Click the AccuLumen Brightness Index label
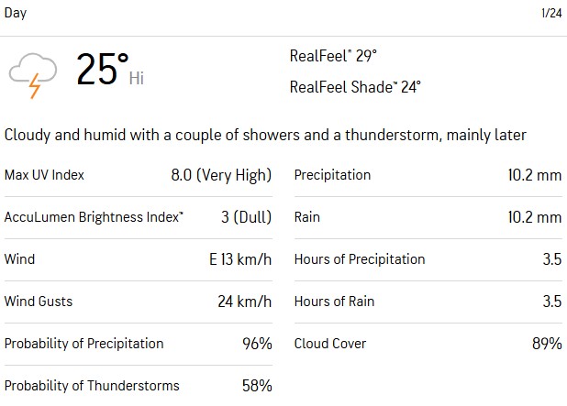567x406 pixels. click(x=94, y=217)
